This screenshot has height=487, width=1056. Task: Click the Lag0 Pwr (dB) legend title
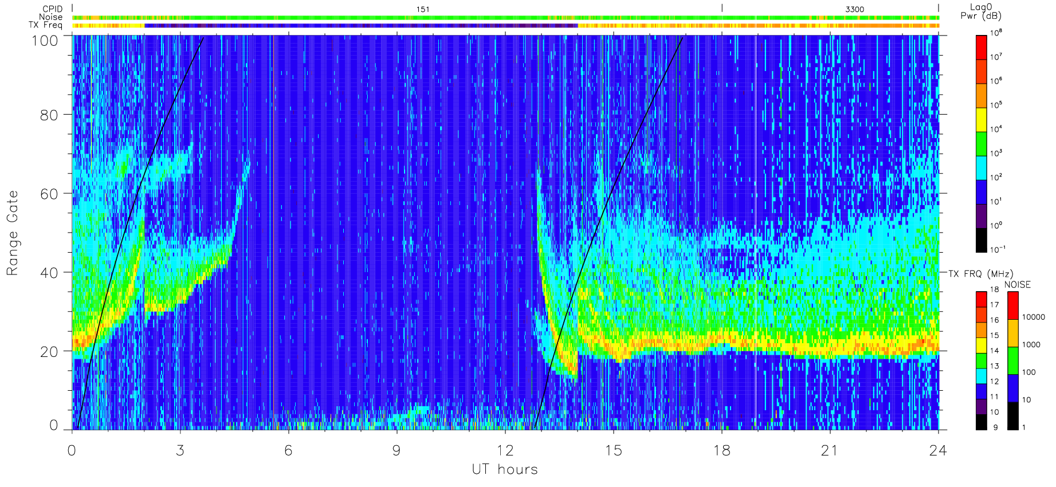point(981,11)
